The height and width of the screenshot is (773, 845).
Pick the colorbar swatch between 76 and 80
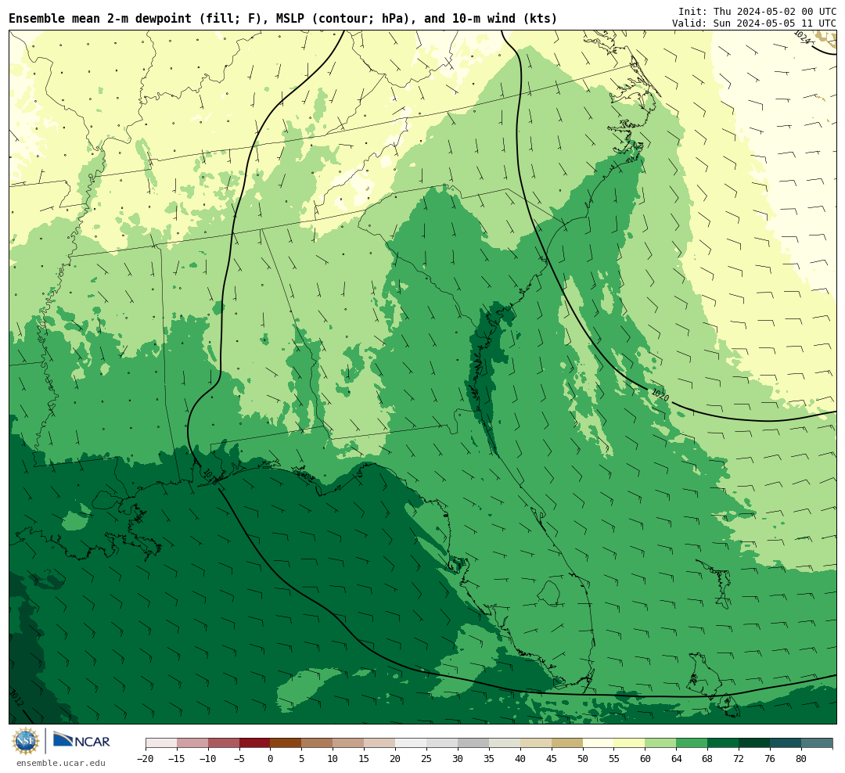pos(786,743)
